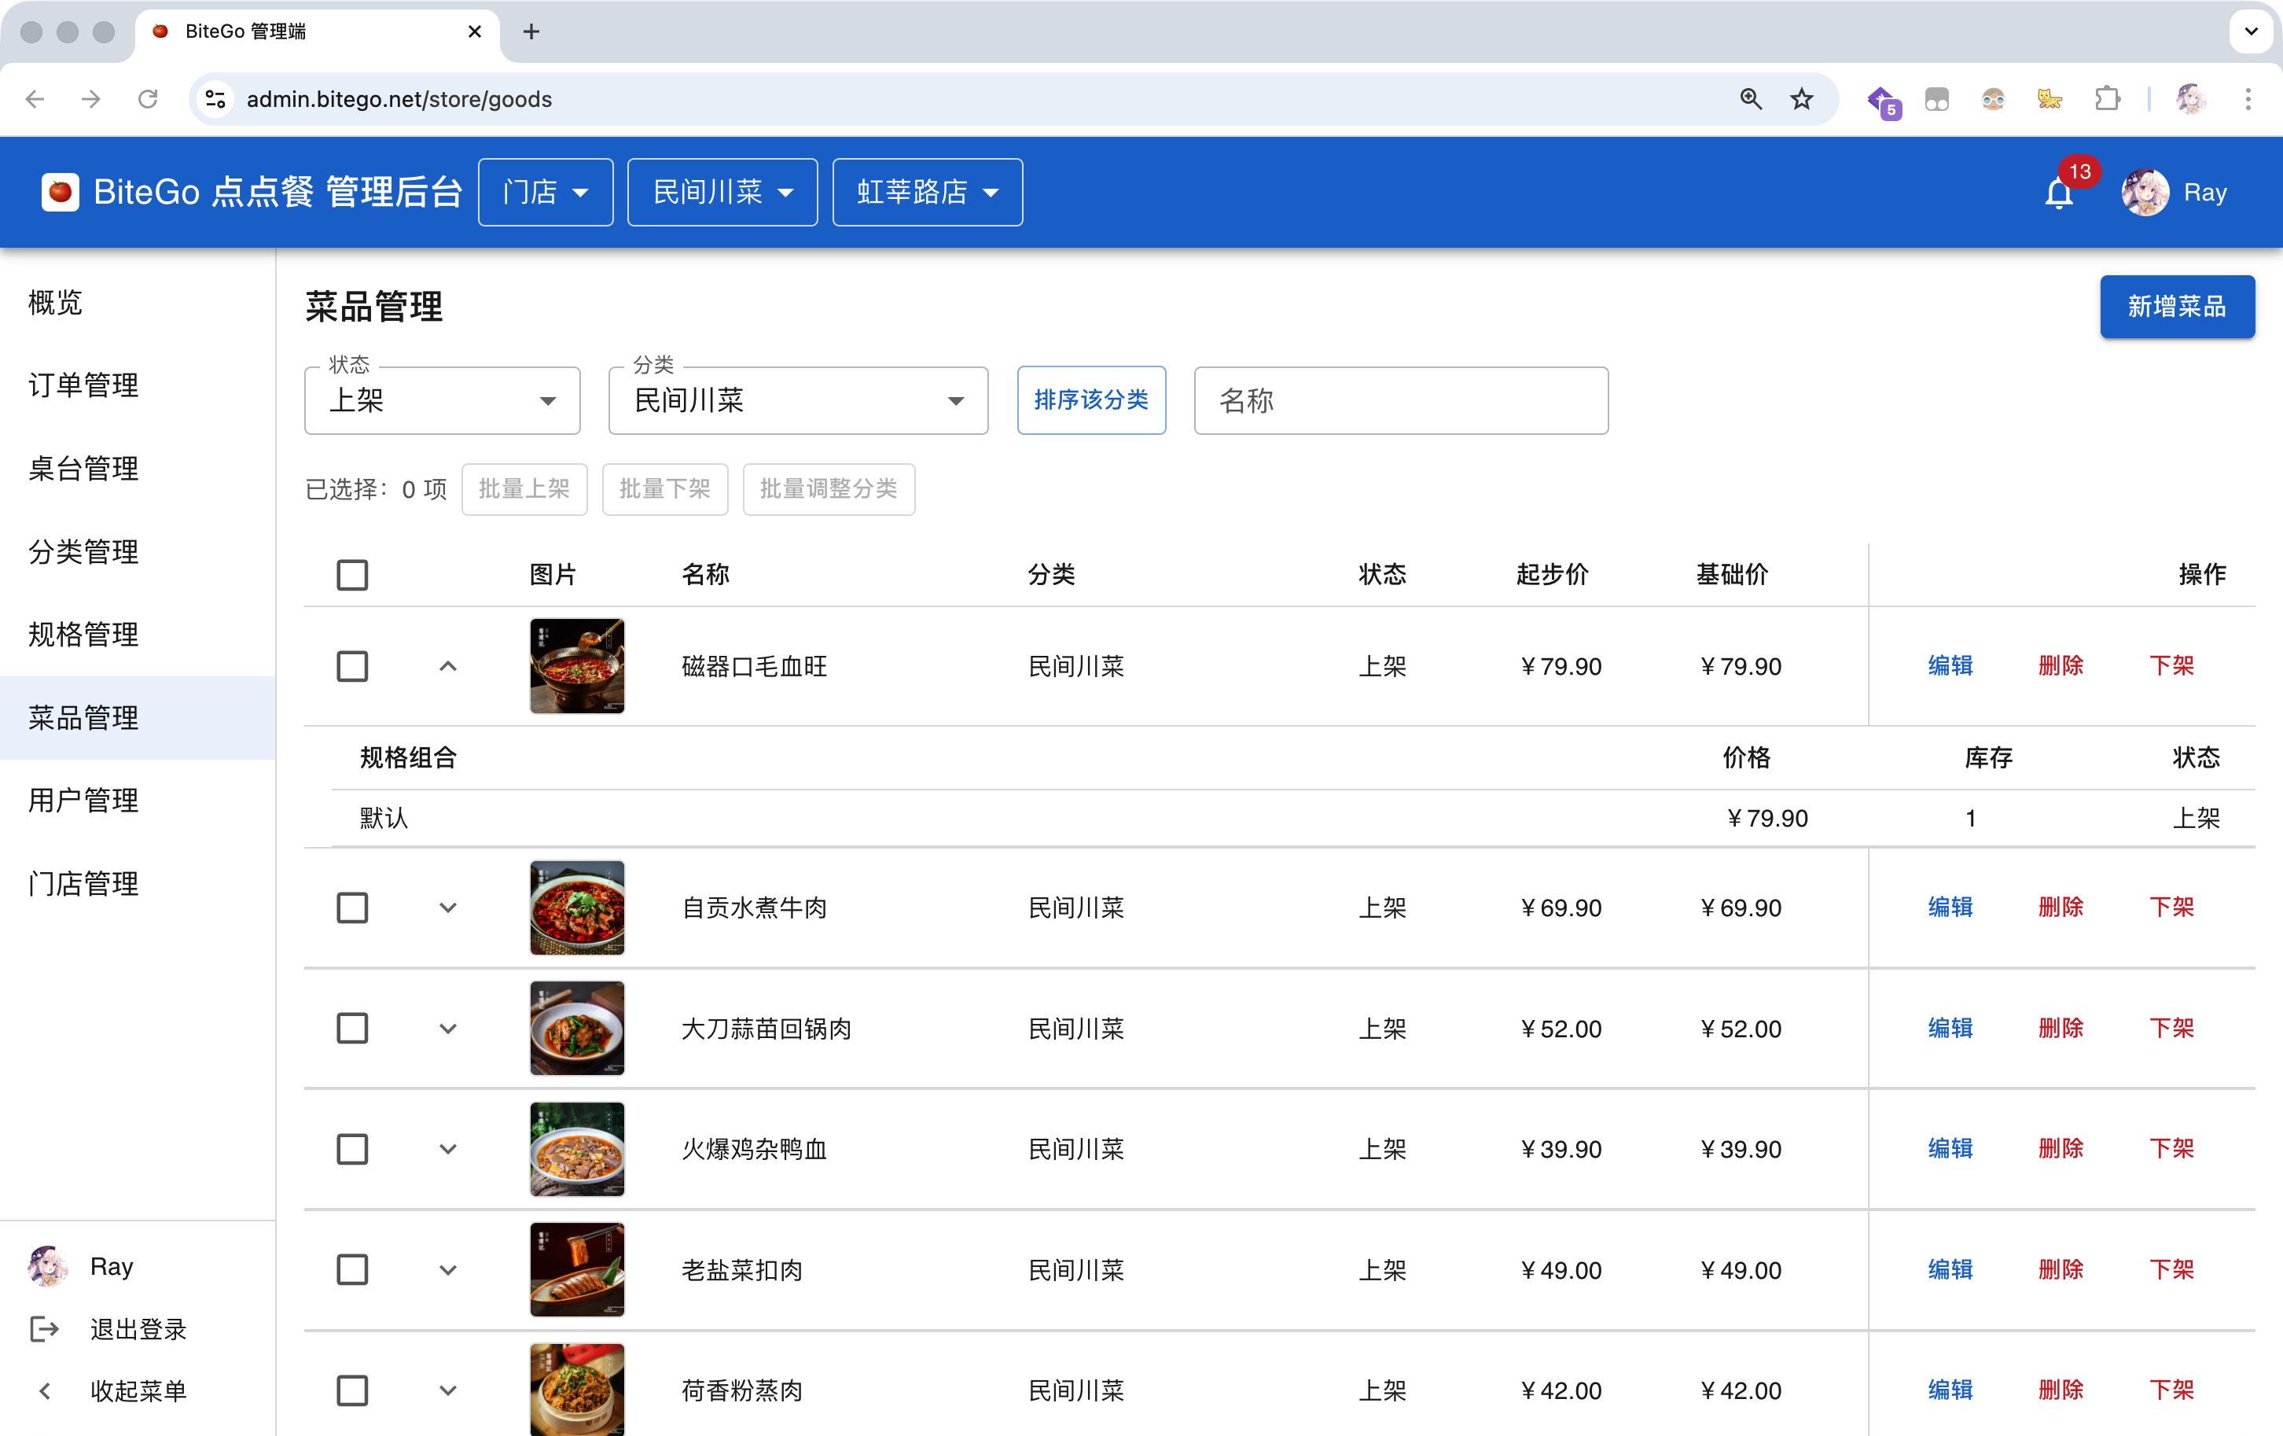
Task: Expand the 老盐菜扣肉 row details
Action: [447, 1269]
